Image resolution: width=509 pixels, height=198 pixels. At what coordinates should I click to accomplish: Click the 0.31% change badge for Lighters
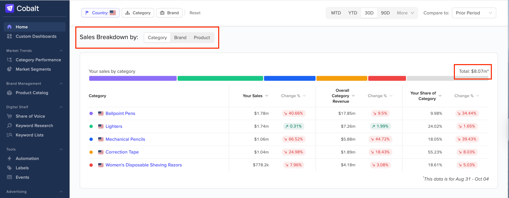click(293, 127)
